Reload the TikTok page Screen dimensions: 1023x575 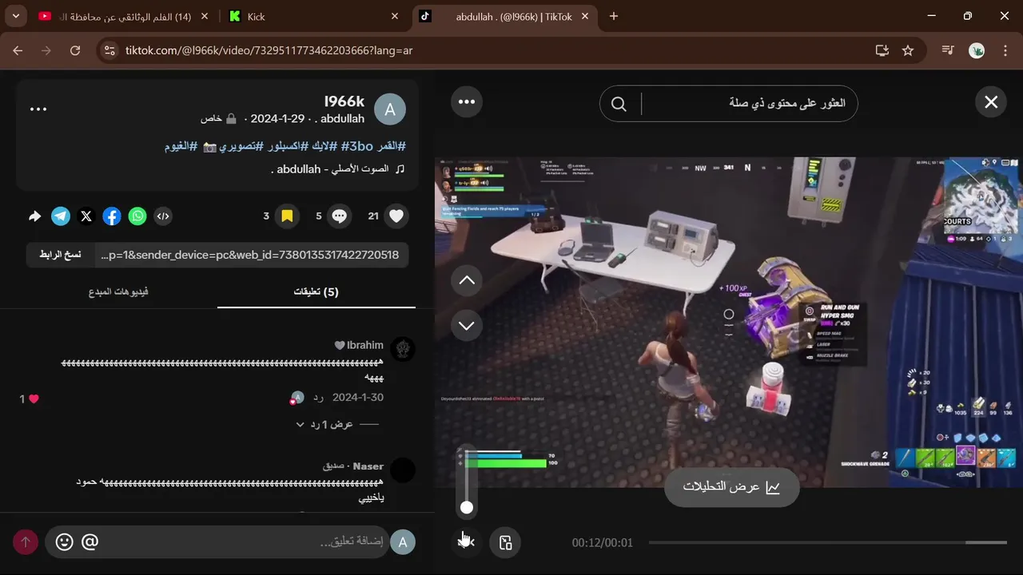tap(75, 50)
